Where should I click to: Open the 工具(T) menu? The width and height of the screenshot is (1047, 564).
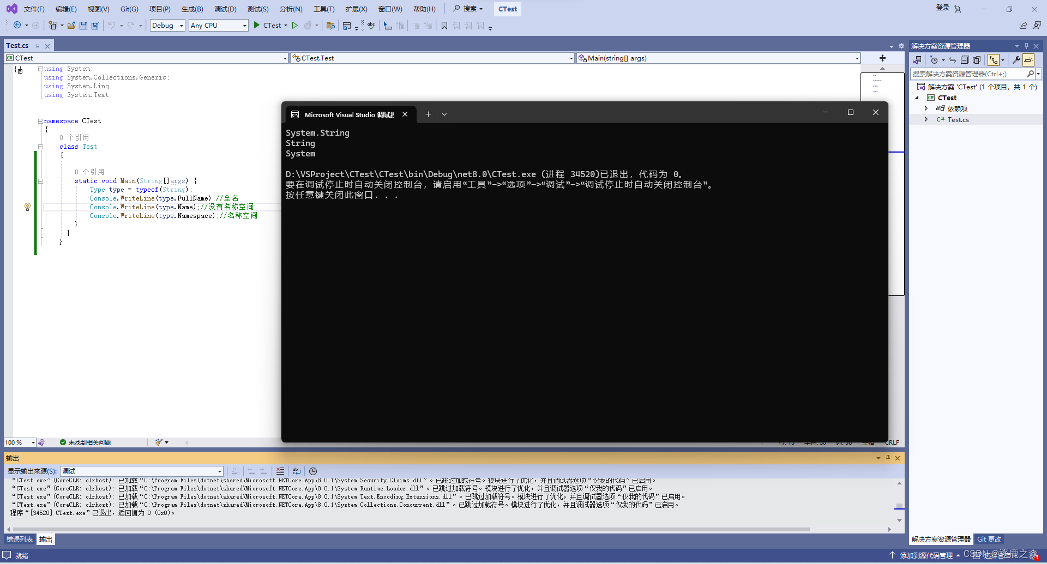point(324,9)
